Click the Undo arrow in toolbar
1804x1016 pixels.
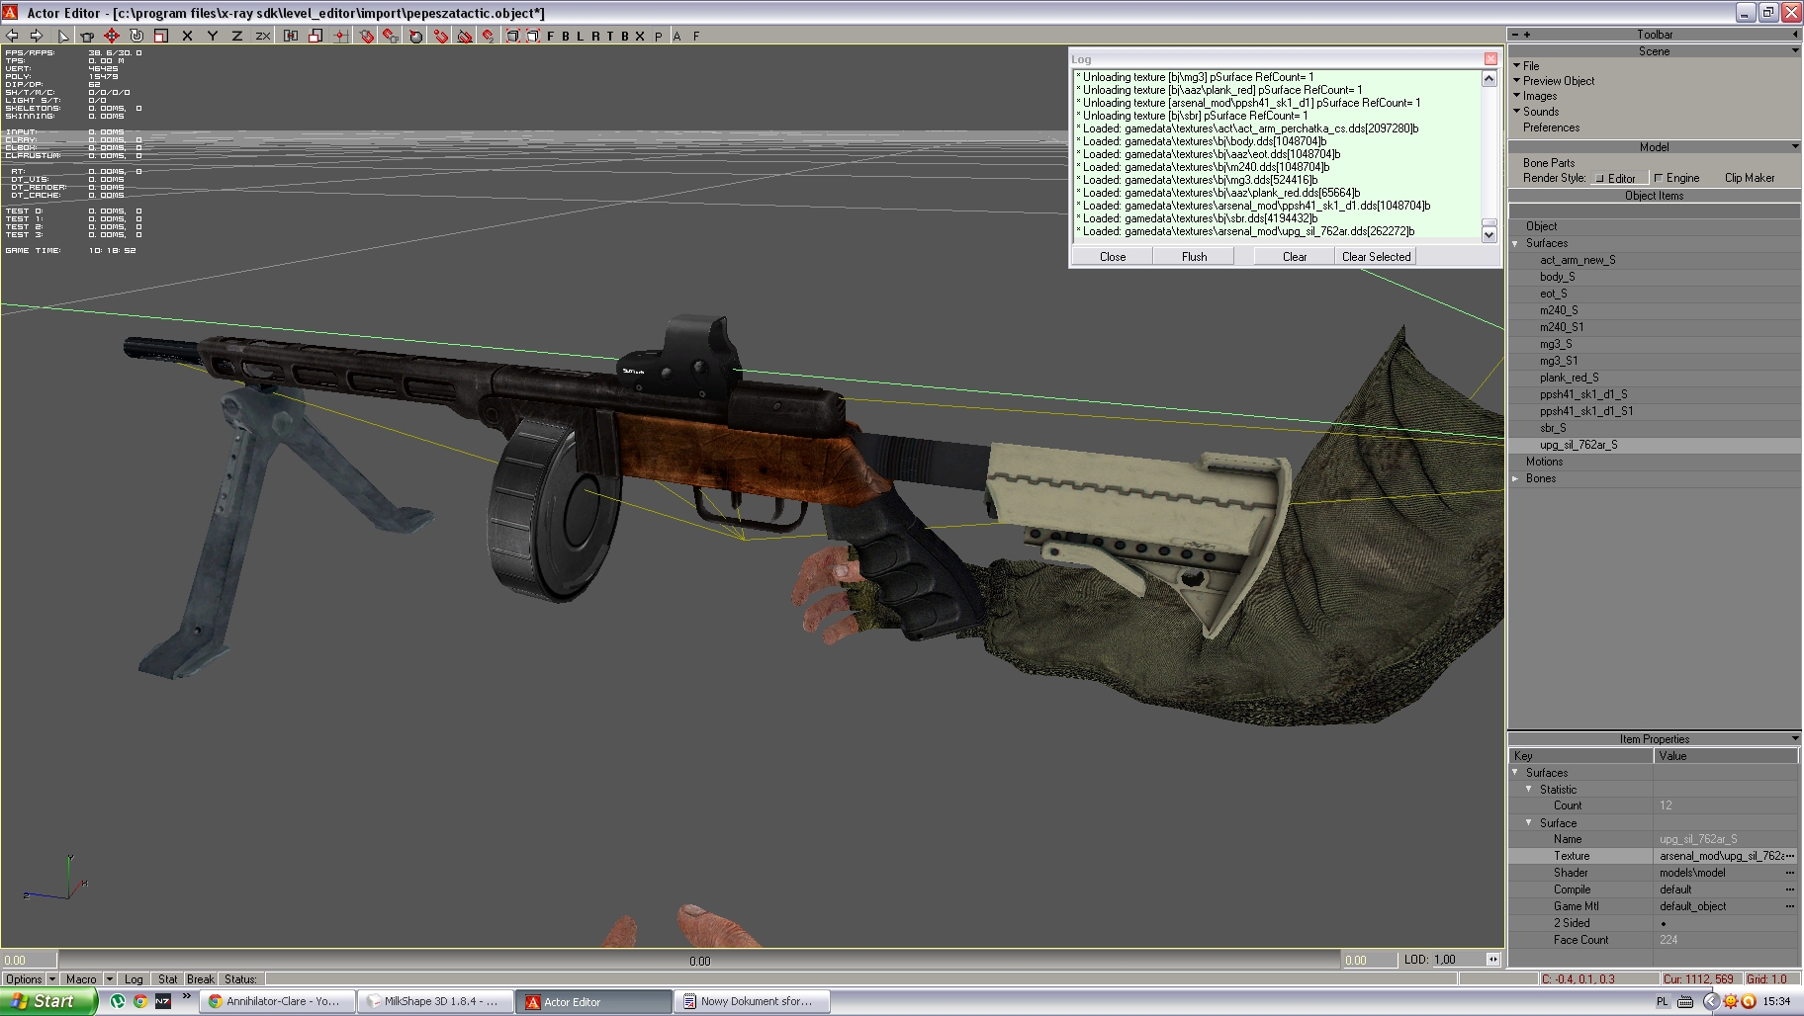point(13,36)
